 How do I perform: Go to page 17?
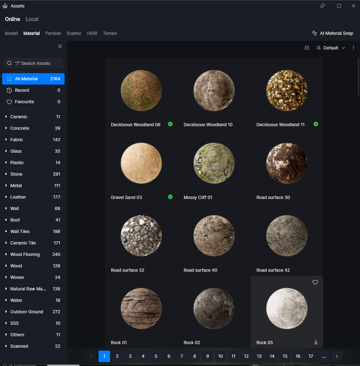pos(311,356)
